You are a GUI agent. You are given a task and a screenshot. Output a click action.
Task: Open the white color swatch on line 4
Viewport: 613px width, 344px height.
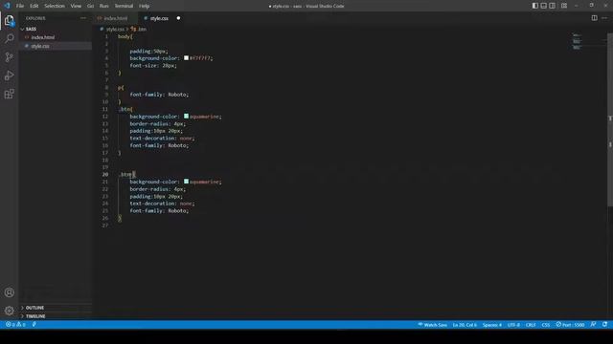point(186,58)
